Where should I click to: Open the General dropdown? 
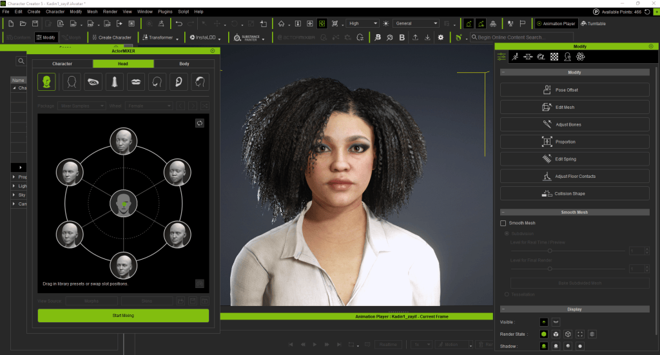tap(416, 24)
